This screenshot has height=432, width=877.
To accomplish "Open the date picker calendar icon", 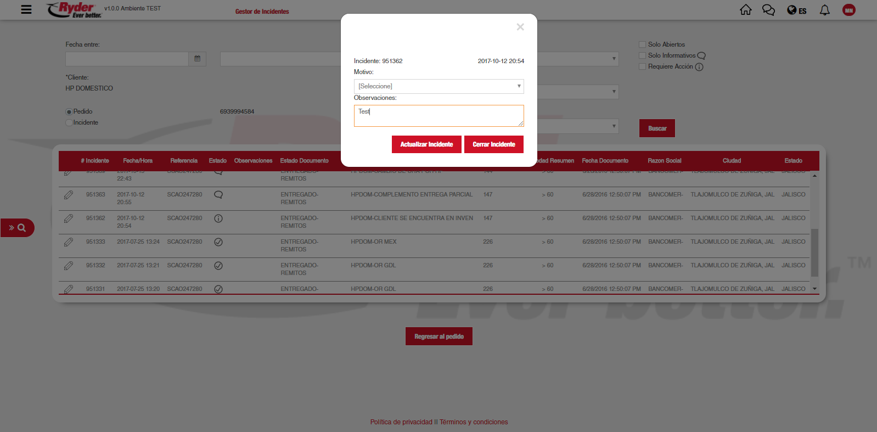I will click(197, 59).
